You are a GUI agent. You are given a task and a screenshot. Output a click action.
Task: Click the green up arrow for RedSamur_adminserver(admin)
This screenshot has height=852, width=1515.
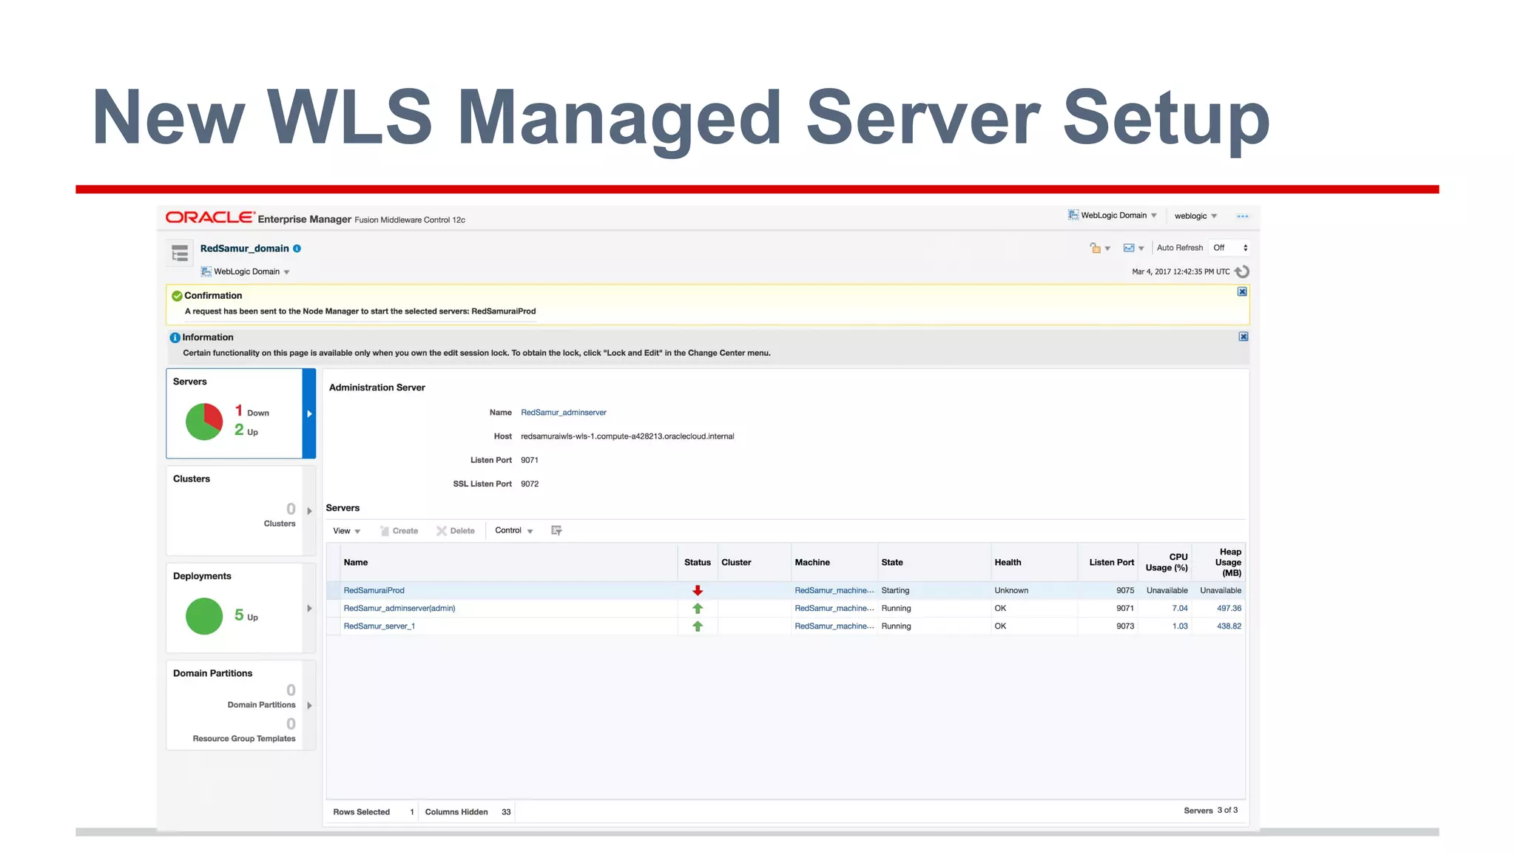(x=698, y=608)
